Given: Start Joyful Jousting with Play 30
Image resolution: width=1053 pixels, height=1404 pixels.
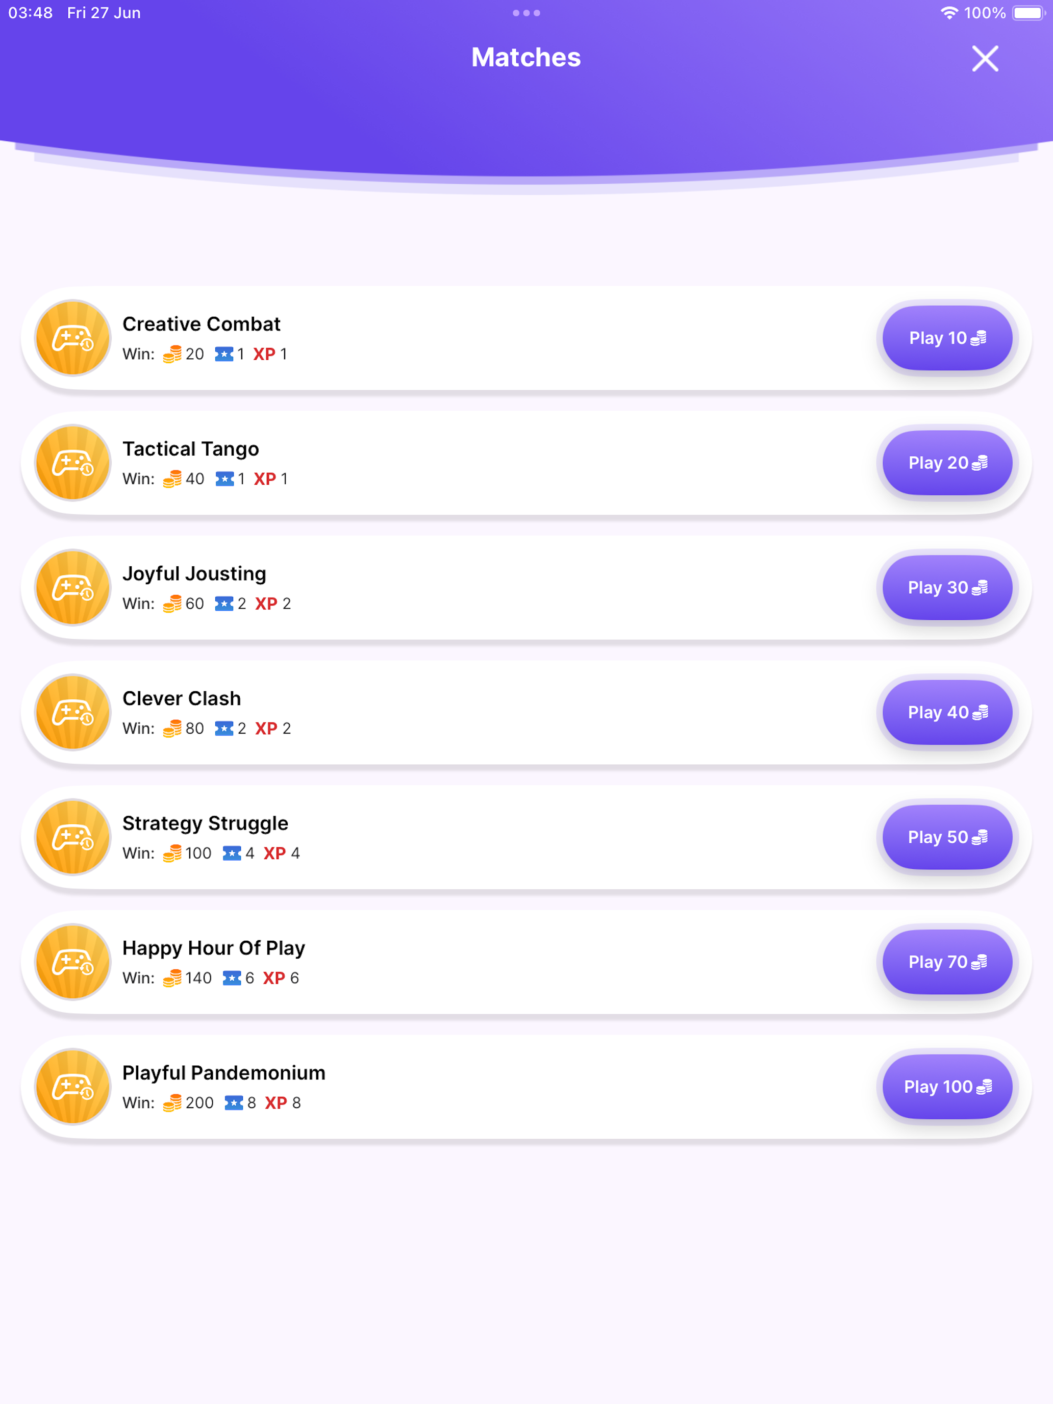Looking at the screenshot, I should (x=947, y=587).
